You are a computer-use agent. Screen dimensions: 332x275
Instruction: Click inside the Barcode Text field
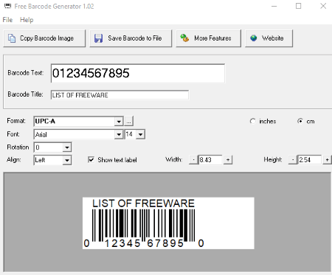point(138,73)
